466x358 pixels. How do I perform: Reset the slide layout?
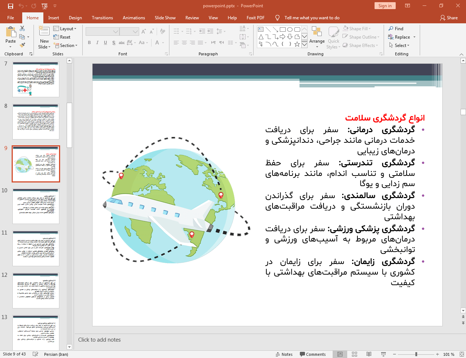pyautogui.click(x=62, y=37)
